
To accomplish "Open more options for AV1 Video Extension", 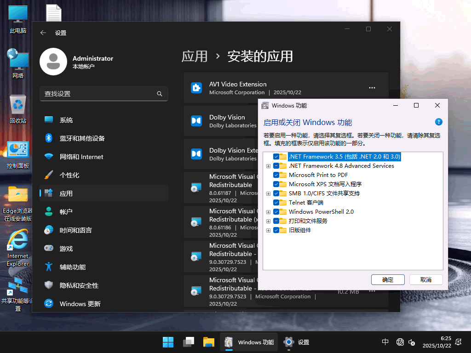I will pos(372,88).
